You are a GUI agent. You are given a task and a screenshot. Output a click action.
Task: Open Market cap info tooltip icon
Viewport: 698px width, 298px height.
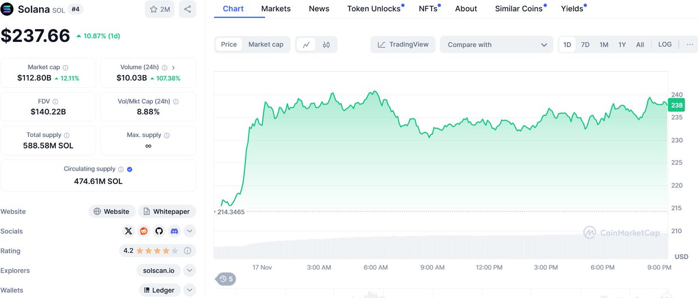tap(65, 68)
